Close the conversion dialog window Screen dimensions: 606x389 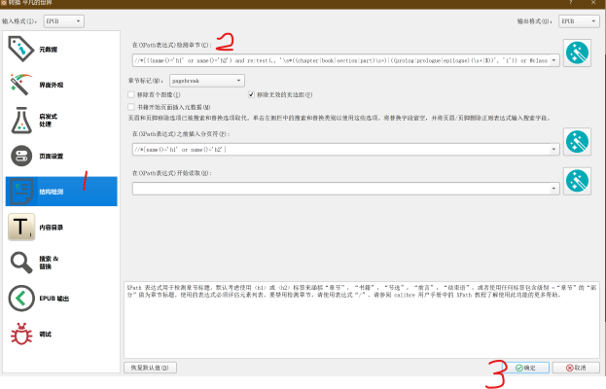593,2
